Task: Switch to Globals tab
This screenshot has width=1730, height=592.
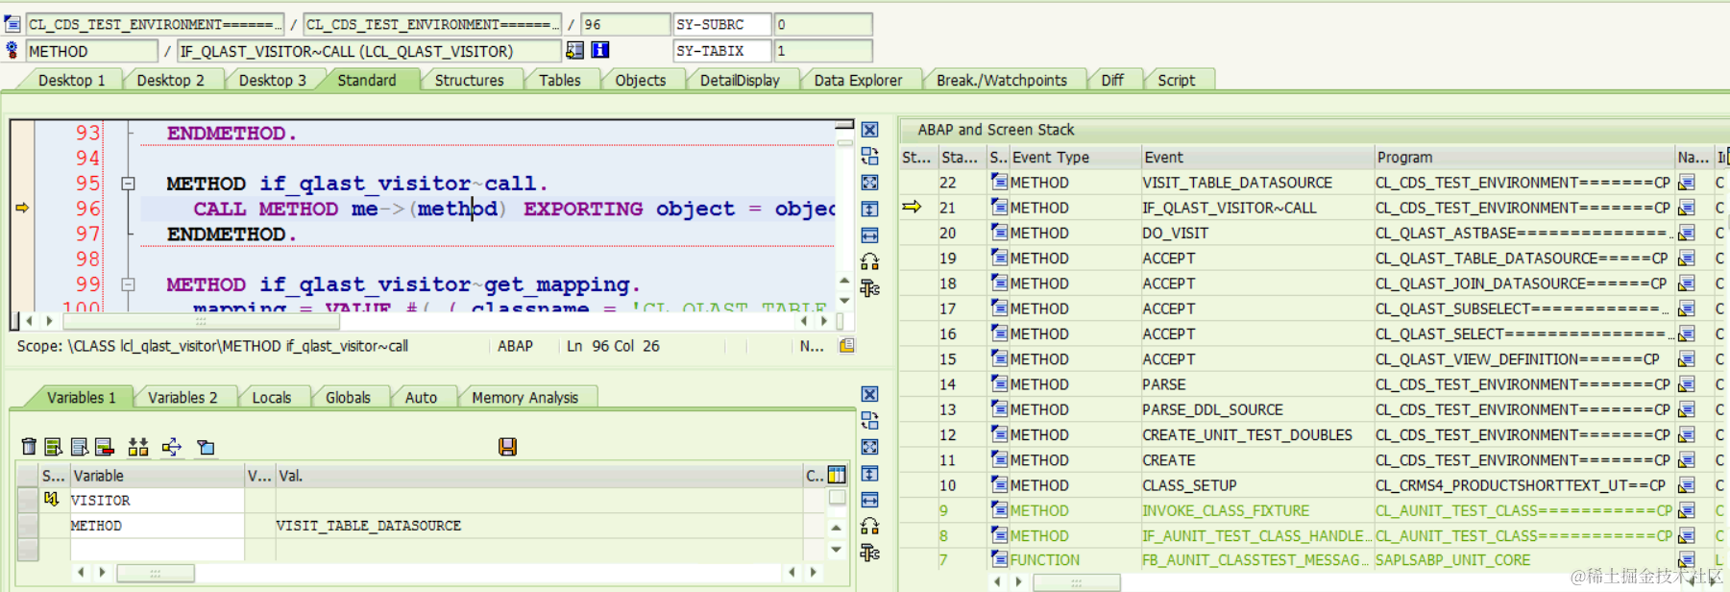Action: pos(348,397)
